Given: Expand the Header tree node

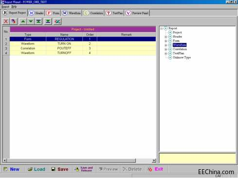Looking at the screenshot, I should 166,37.
